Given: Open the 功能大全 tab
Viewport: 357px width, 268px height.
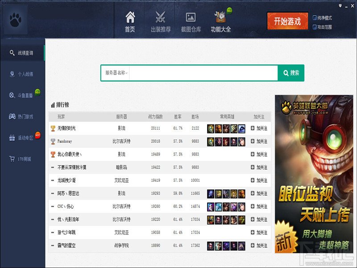Looking at the screenshot, I should pyautogui.click(x=221, y=22).
